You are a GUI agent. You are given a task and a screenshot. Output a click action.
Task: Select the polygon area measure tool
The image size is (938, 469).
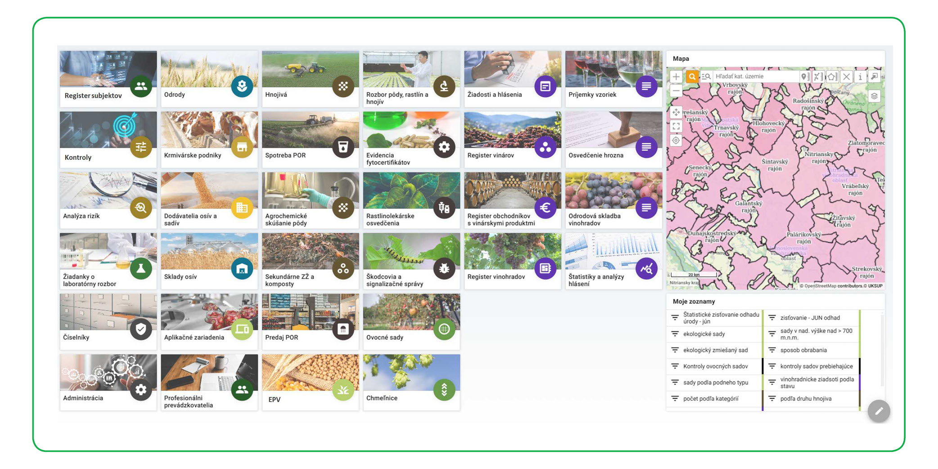[x=832, y=77]
